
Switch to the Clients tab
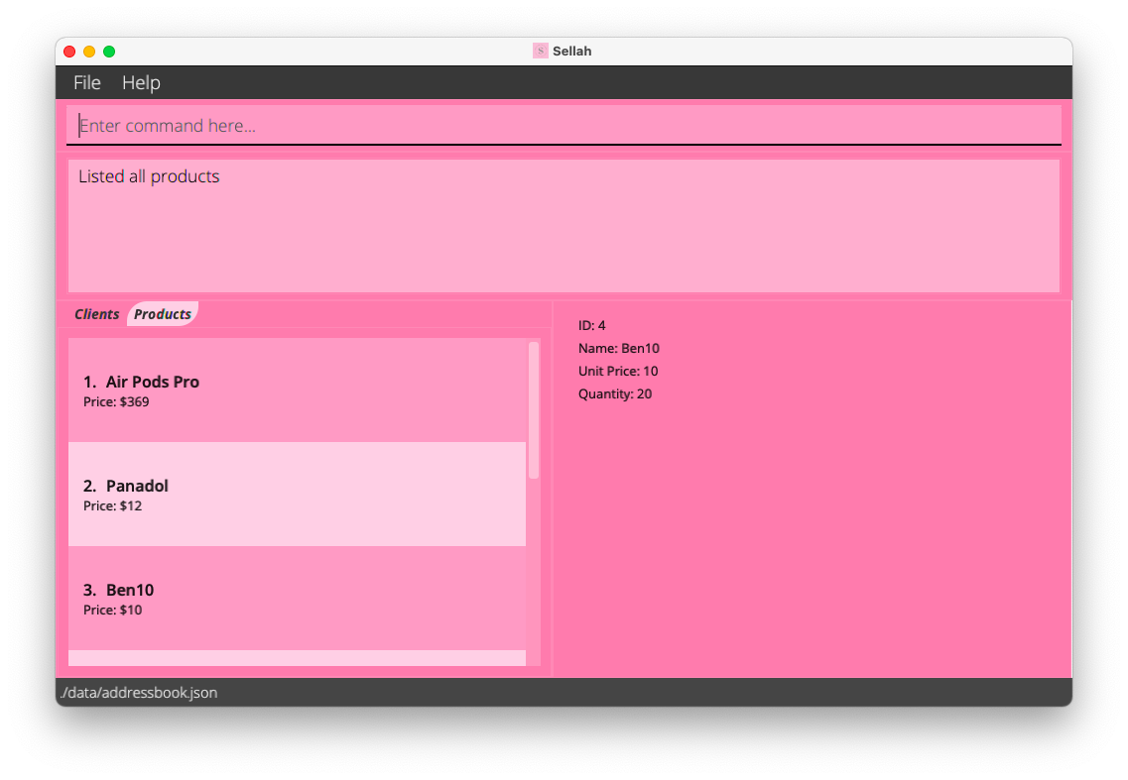96,314
